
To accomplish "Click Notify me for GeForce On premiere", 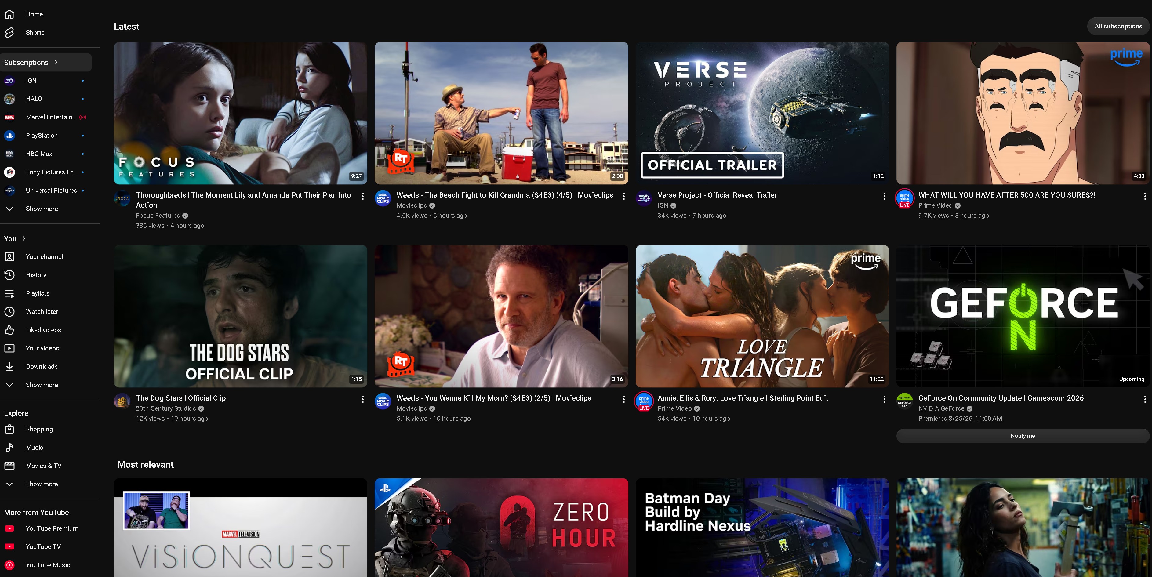I will pyautogui.click(x=1023, y=436).
